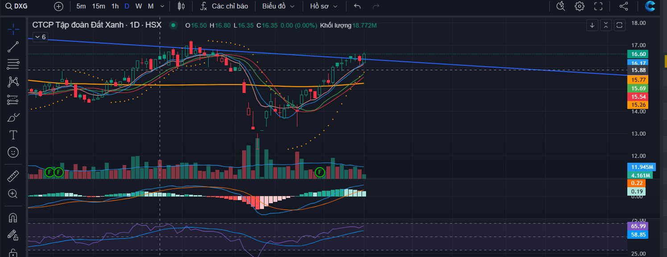
Task: Switch to the 15m timeframe
Action: pyautogui.click(x=99, y=6)
